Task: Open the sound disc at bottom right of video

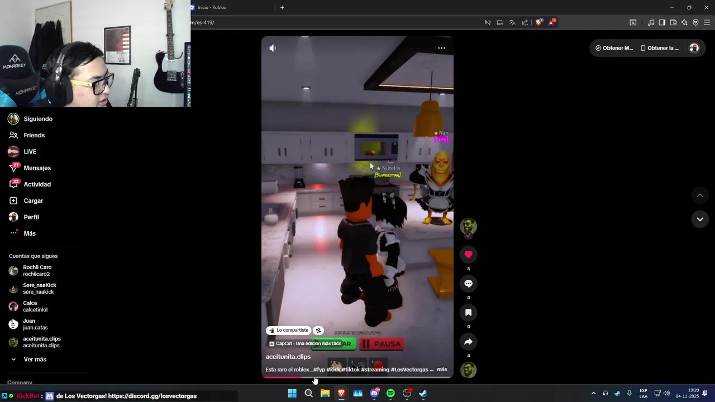Action: pyautogui.click(x=468, y=370)
